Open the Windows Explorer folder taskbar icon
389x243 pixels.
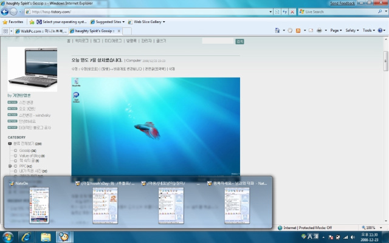46,237
